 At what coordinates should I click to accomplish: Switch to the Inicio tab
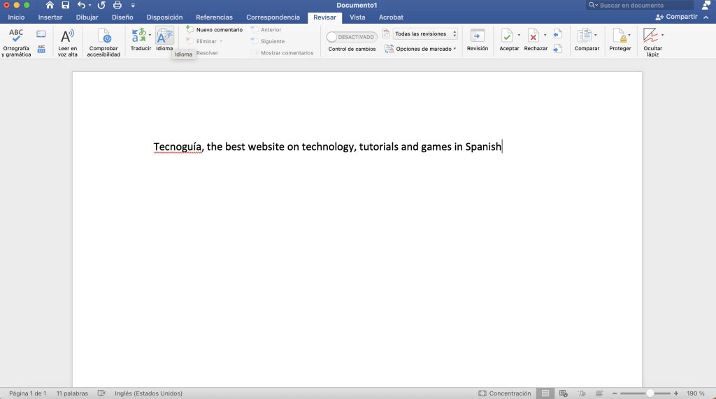point(16,17)
